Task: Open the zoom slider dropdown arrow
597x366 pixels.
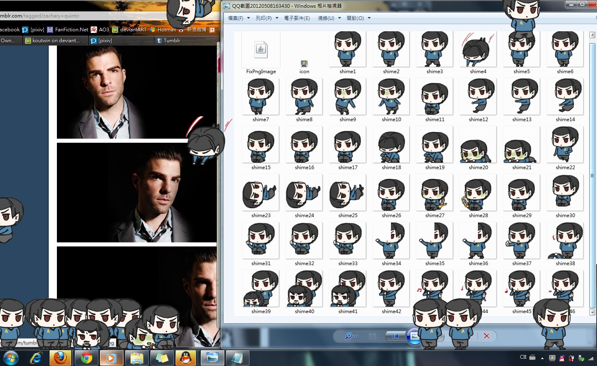Action: click(356, 336)
